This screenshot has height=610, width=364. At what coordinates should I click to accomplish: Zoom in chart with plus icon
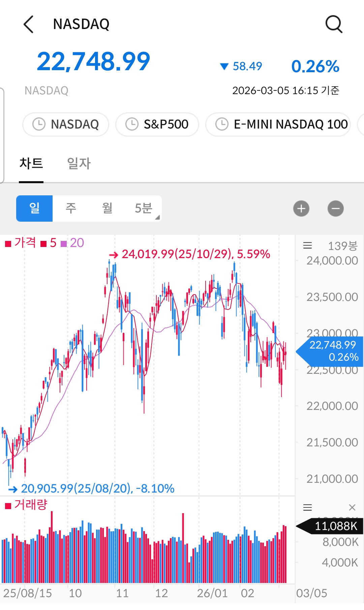tap(301, 209)
